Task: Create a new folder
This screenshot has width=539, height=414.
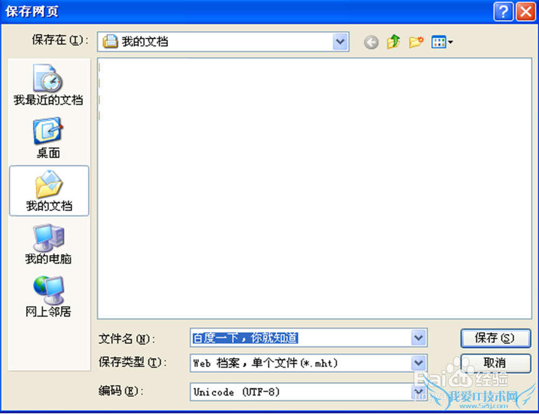Action: 416,42
